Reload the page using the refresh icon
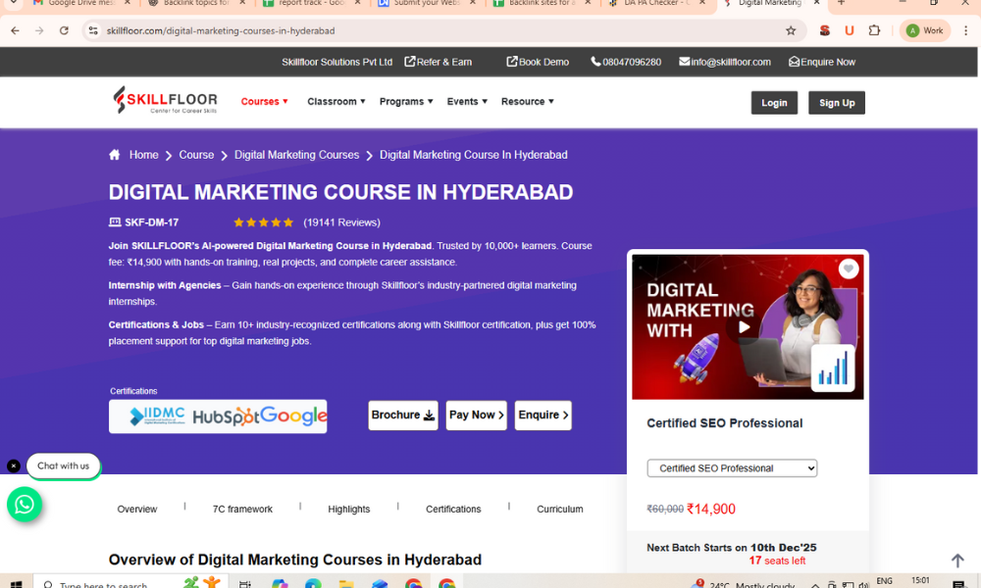This screenshot has height=588, width=981. click(64, 30)
